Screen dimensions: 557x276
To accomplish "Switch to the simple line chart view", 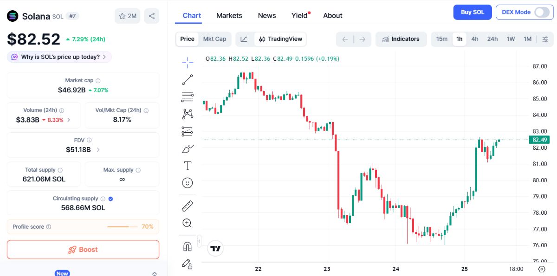I will pyautogui.click(x=244, y=39).
